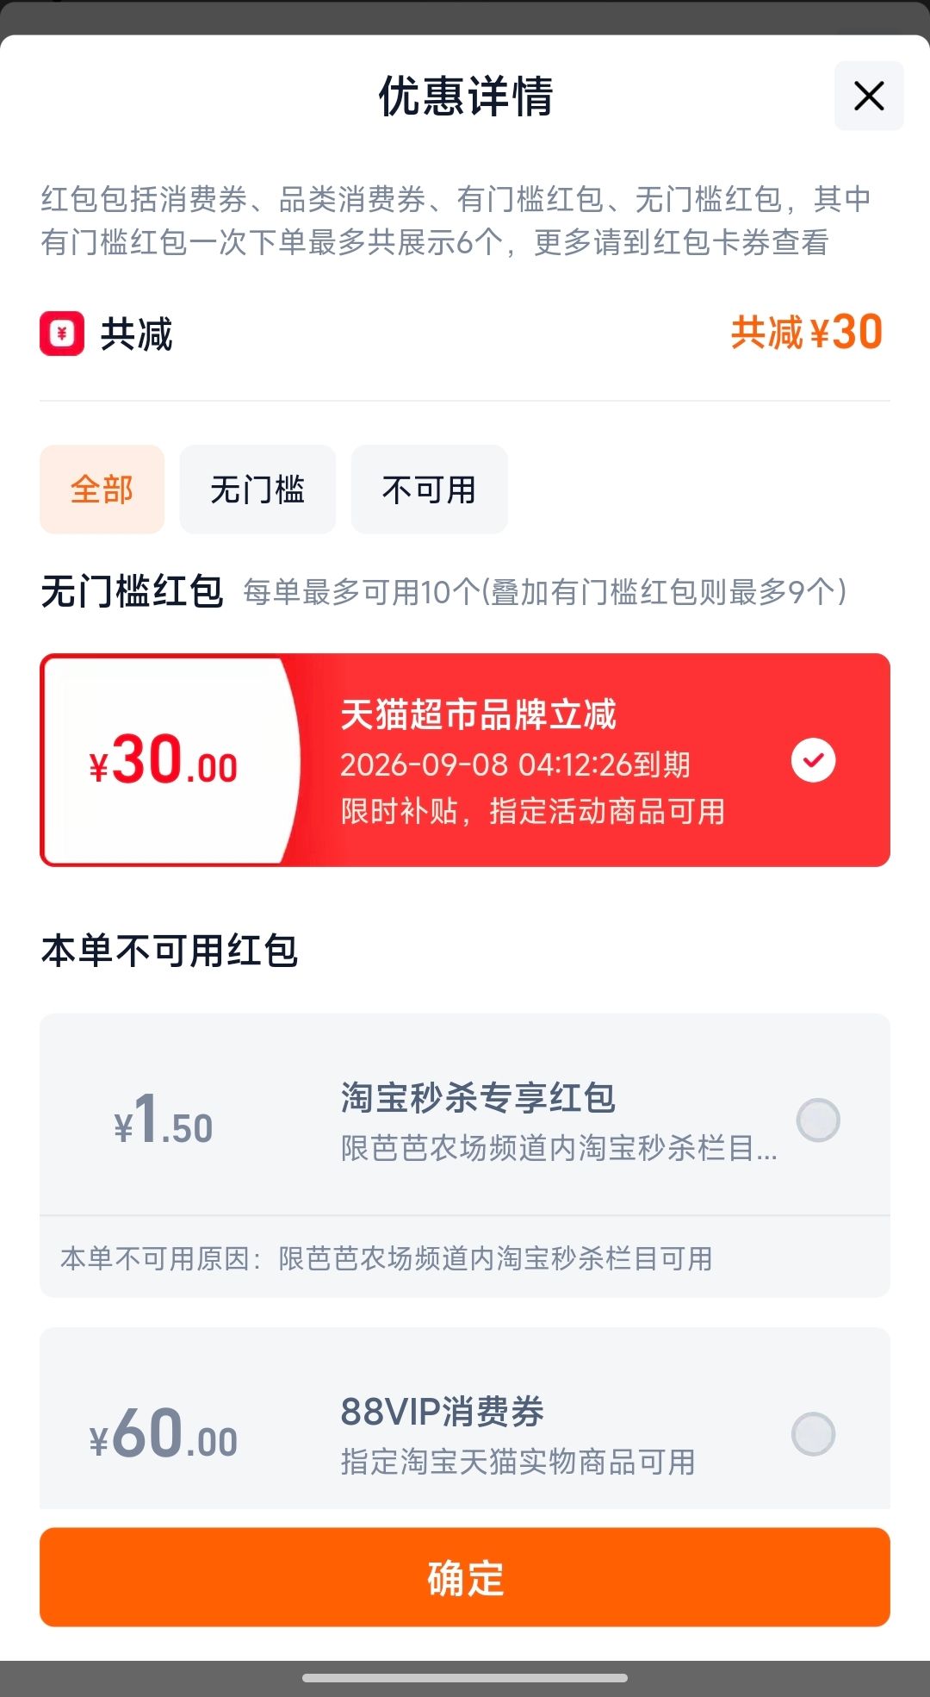Tap the ¥1.50 coupon amount
This screenshot has width=930, height=1697.
(x=163, y=1120)
